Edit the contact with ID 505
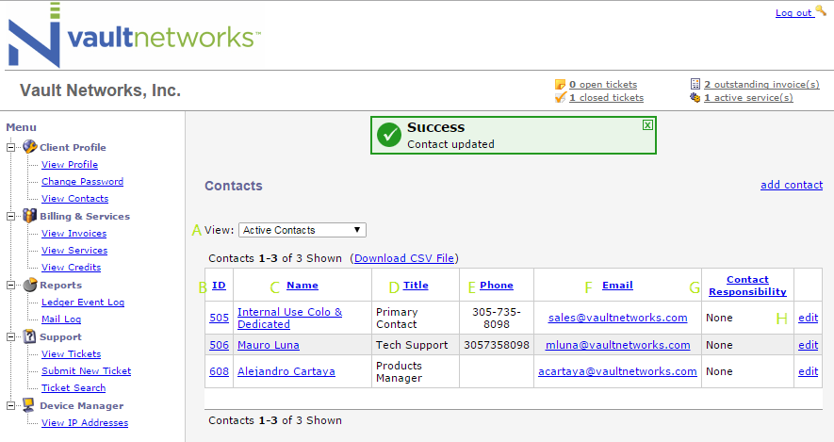The width and height of the screenshot is (834, 442). coord(808,318)
